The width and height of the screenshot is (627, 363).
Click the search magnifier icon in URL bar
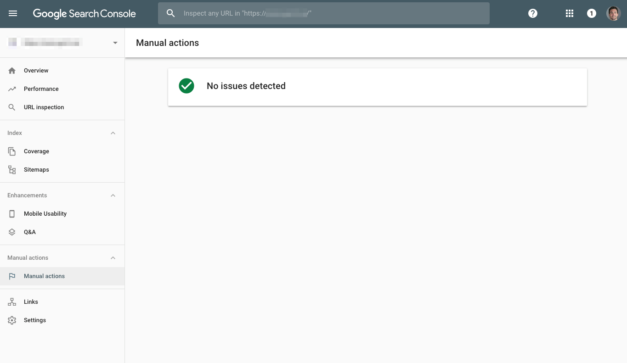171,14
